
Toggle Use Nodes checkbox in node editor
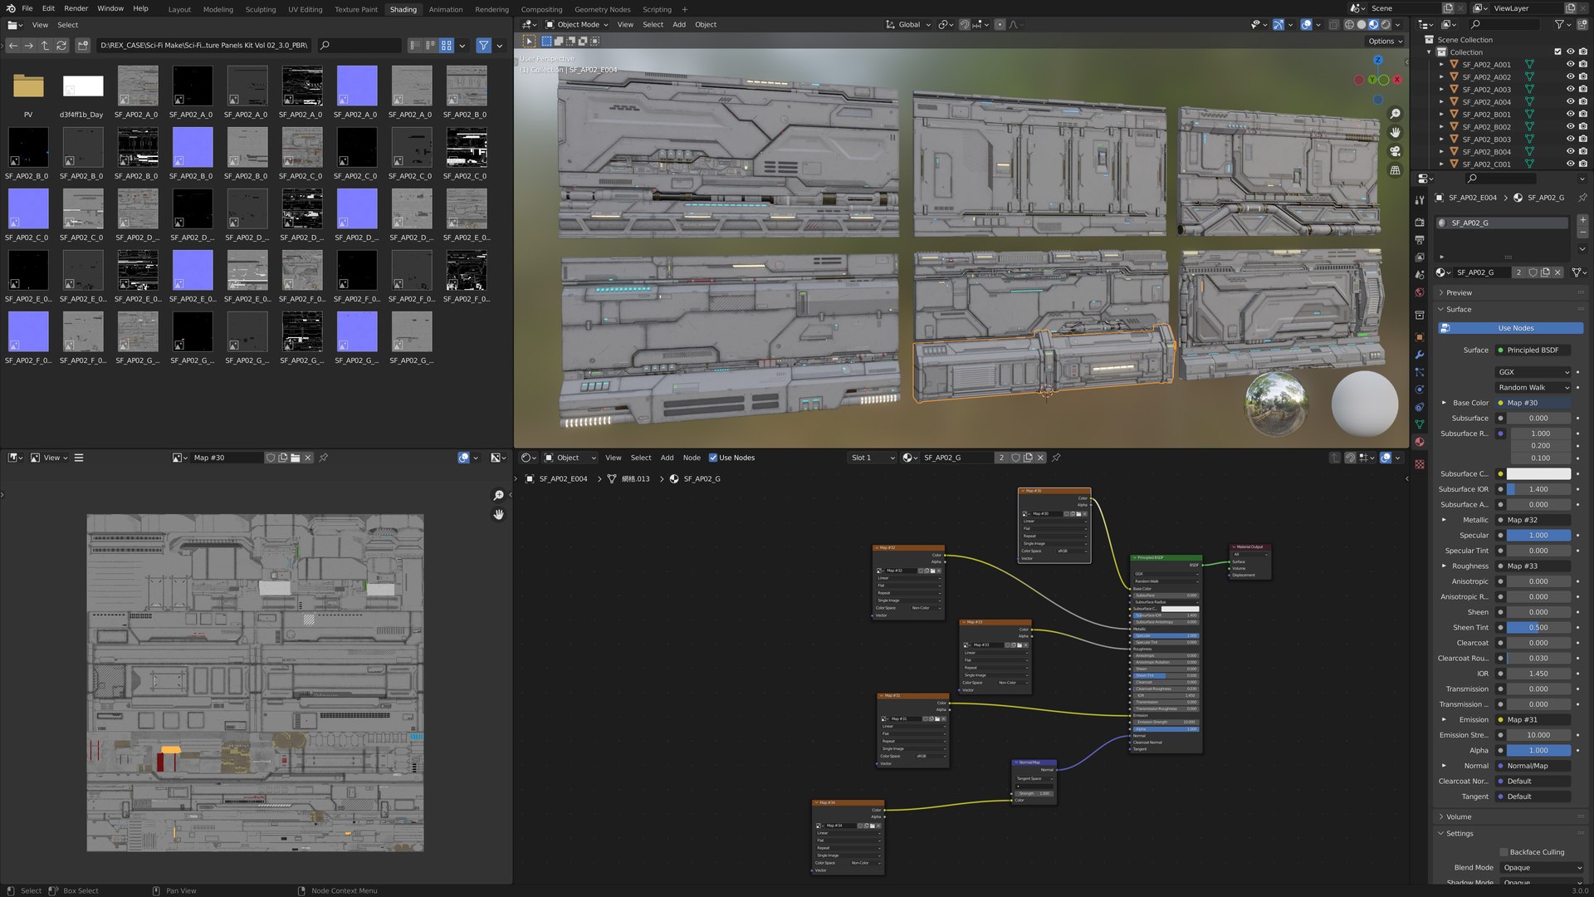pos(713,458)
